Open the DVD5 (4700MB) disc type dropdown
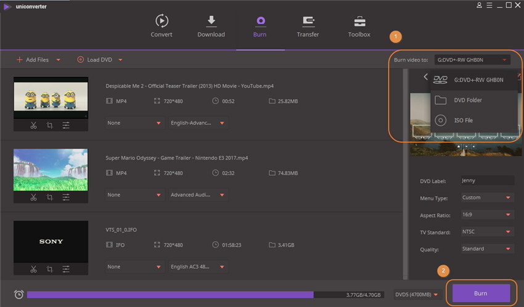Screen dimensions: 524x307 tap(416, 295)
